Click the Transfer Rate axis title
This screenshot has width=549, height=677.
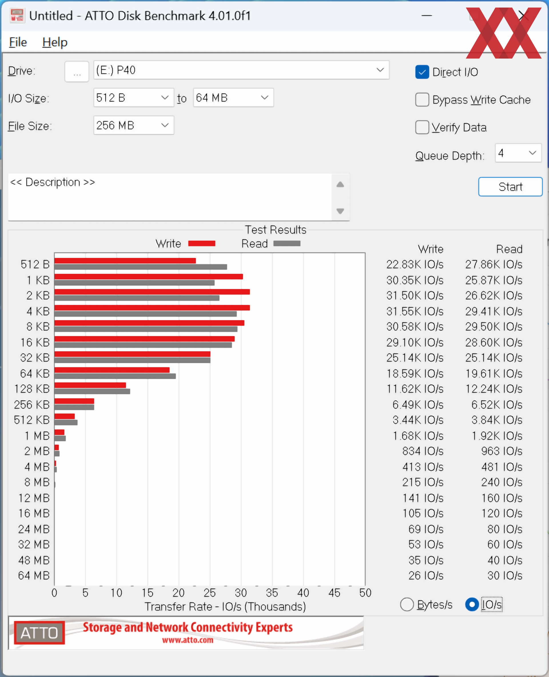225,606
